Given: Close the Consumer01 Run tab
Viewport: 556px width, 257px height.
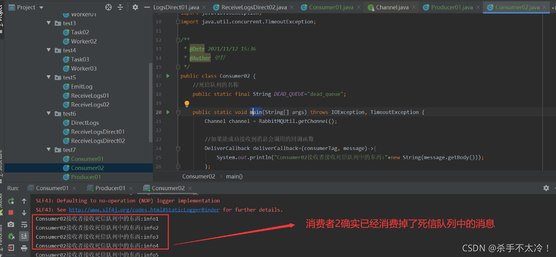Looking at the screenshot, I should [74, 188].
